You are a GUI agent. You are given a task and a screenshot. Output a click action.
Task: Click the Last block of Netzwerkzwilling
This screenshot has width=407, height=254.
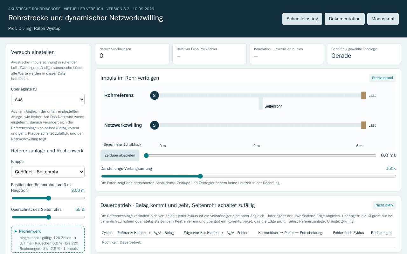pos(363,125)
